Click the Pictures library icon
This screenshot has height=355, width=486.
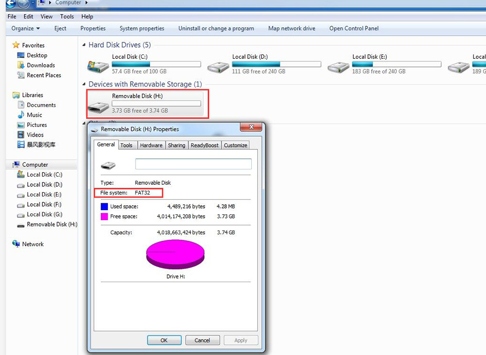click(x=21, y=124)
